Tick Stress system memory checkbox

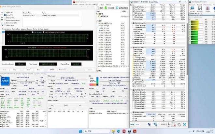[x=5, y=20]
